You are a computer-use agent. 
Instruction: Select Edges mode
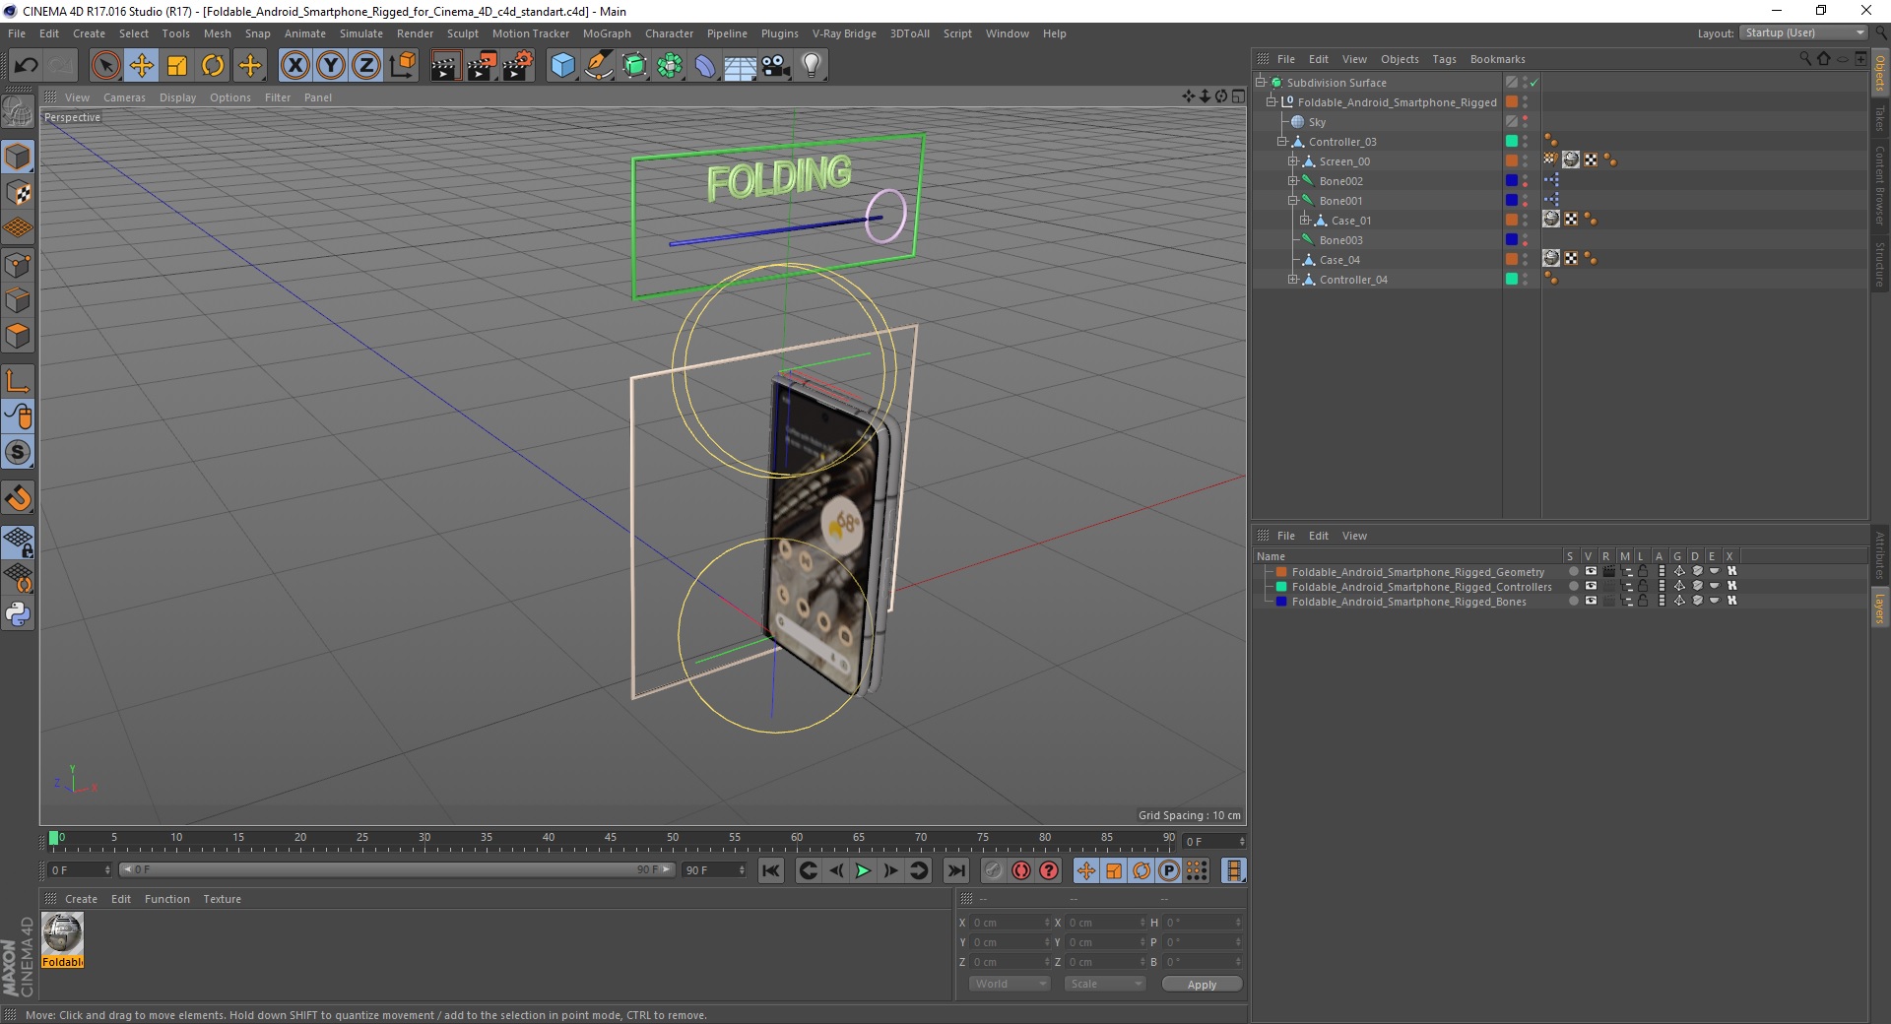pyautogui.click(x=18, y=300)
